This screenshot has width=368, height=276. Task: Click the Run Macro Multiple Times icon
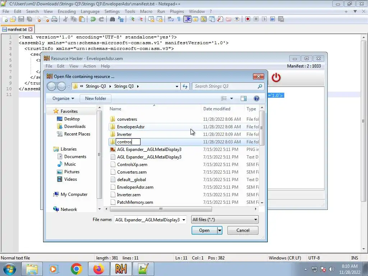pos(273,19)
